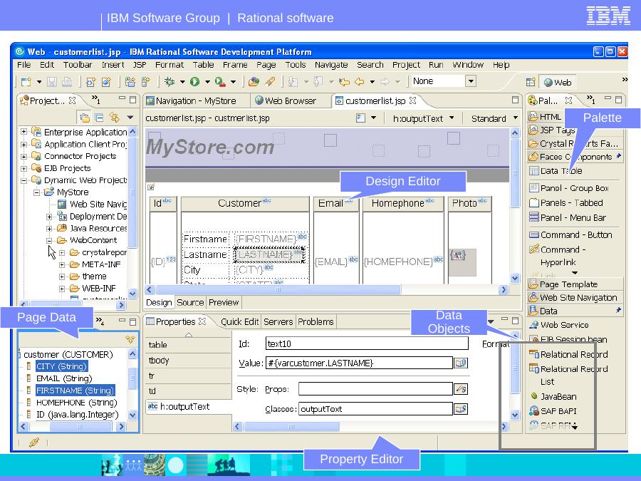Click edit icon next to Style Props field
The image size is (641, 481).
pos(461,389)
